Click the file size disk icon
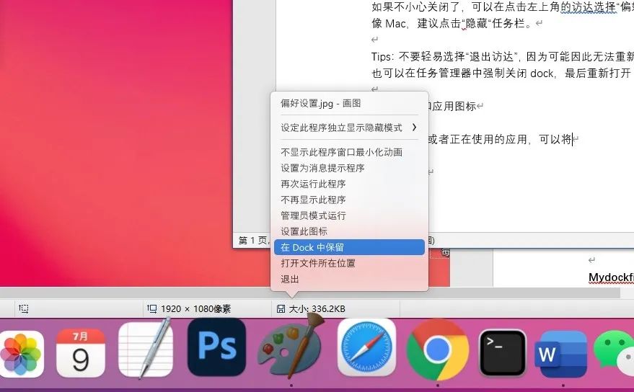 [281, 308]
